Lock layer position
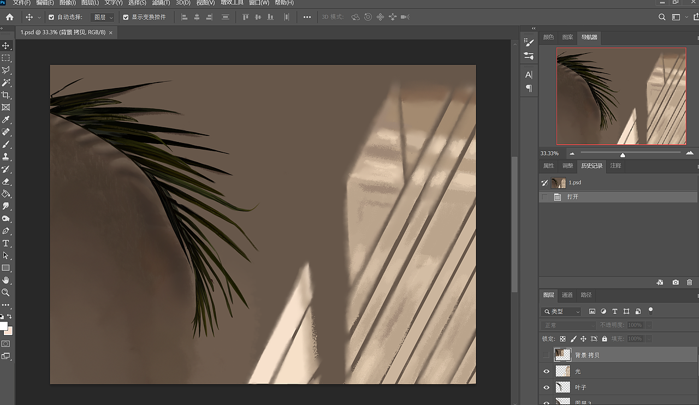The image size is (699, 405). 583,338
